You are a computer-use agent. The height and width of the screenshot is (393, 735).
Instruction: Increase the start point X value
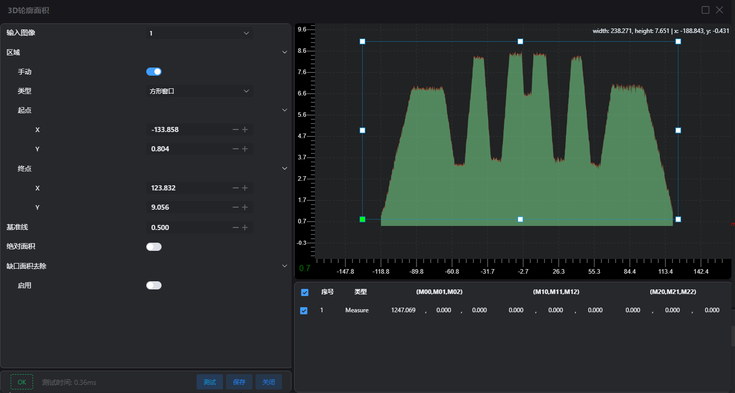point(245,129)
